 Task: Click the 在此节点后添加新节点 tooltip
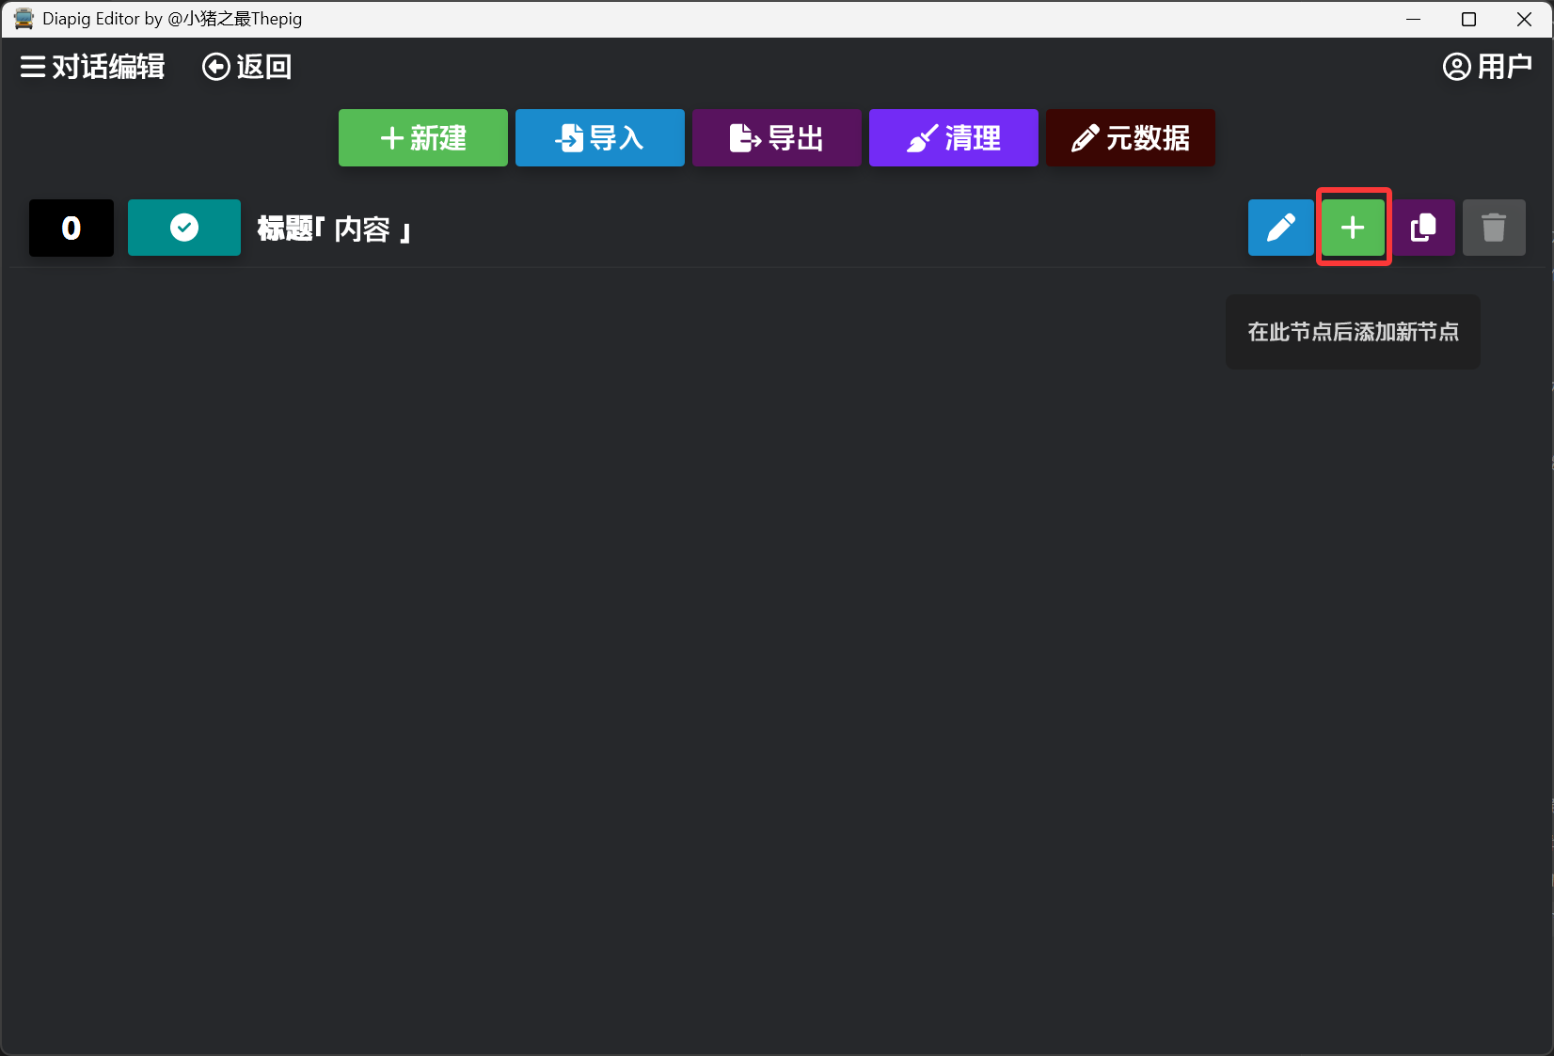[1353, 332]
